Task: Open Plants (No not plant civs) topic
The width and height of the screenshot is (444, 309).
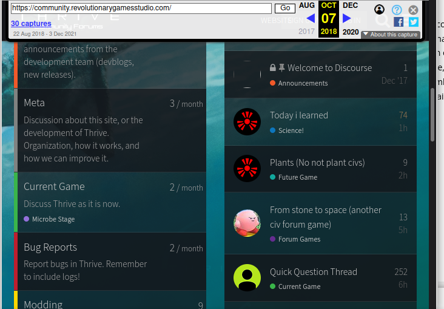Action: [x=317, y=163]
